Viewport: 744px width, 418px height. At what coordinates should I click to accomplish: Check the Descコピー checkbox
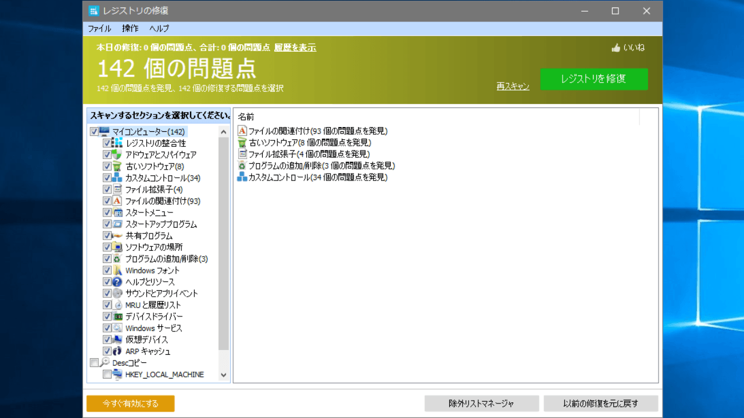pos(94,363)
